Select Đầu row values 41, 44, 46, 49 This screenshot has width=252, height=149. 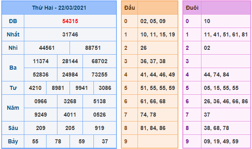(158, 74)
